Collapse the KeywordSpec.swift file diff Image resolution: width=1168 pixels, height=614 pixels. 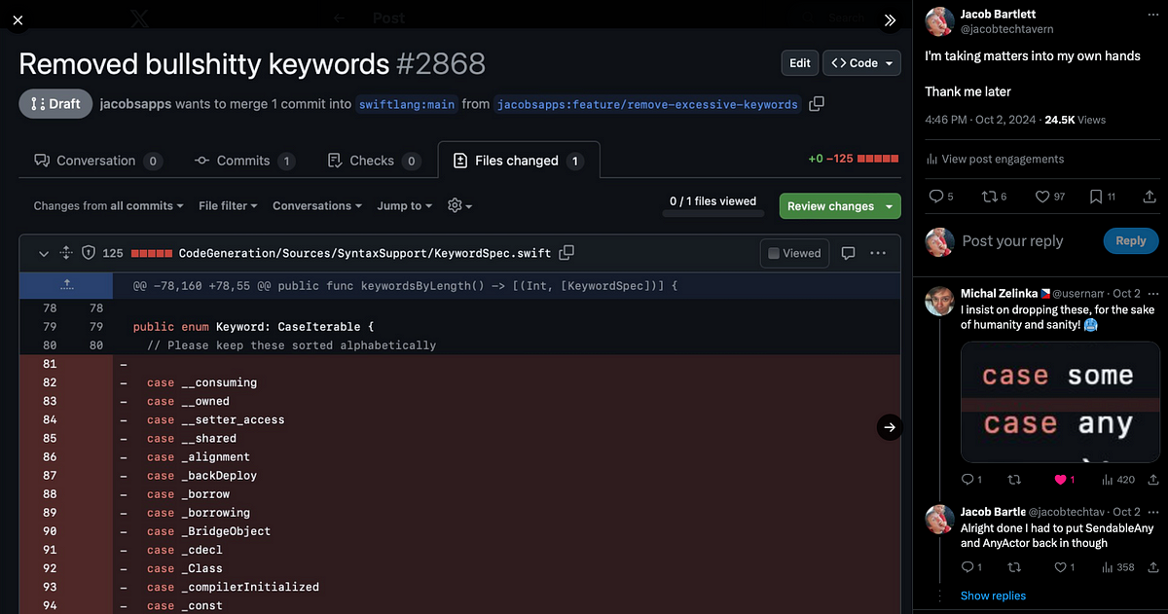pyautogui.click(x=44, y=253)
